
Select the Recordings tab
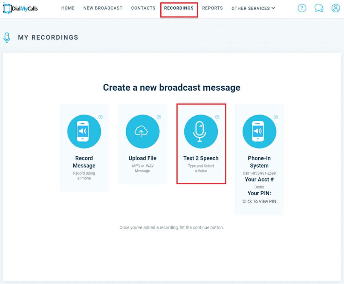tap(179, 8)
